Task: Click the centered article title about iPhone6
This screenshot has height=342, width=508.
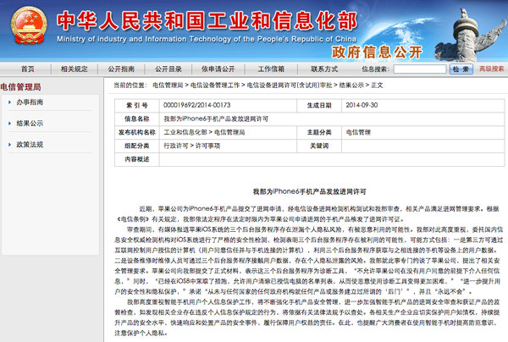Action: (309, 191)
